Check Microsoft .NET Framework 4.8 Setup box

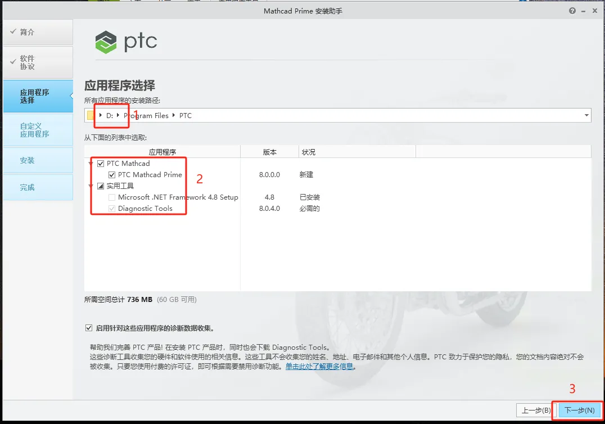click(x=112, y=197)
